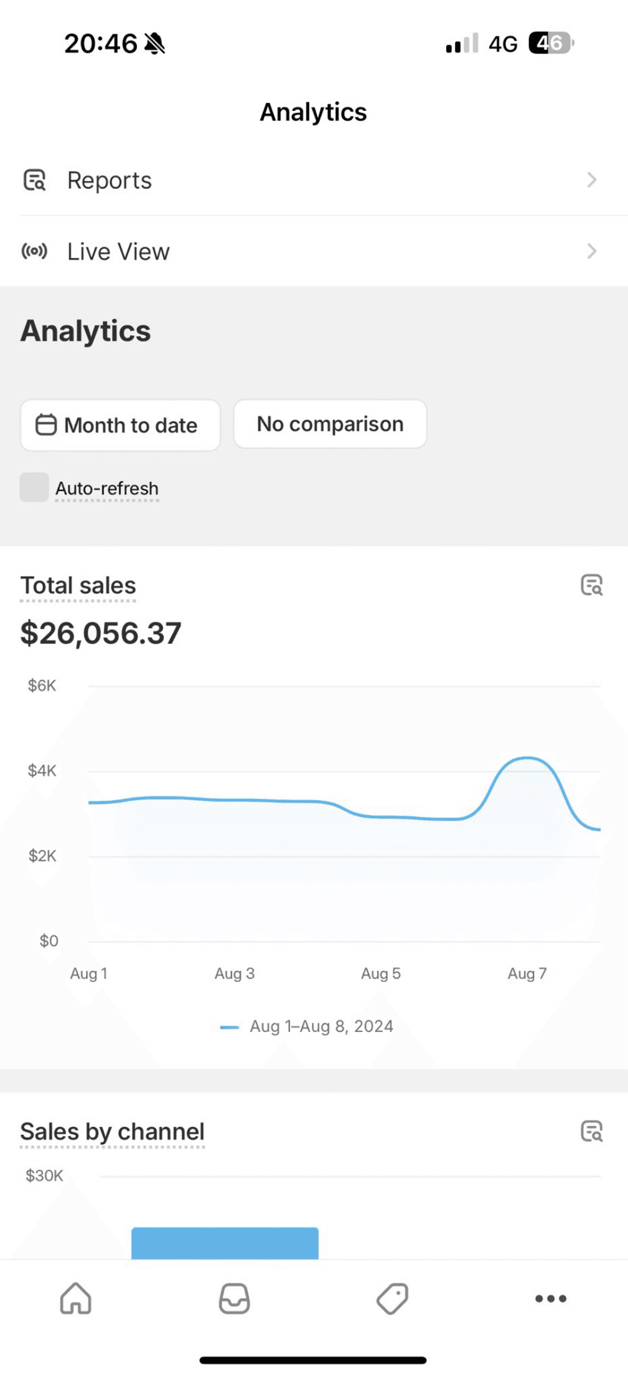Tap the Live View broadcast icon
628x1376 pixels.
click(34, 251)
